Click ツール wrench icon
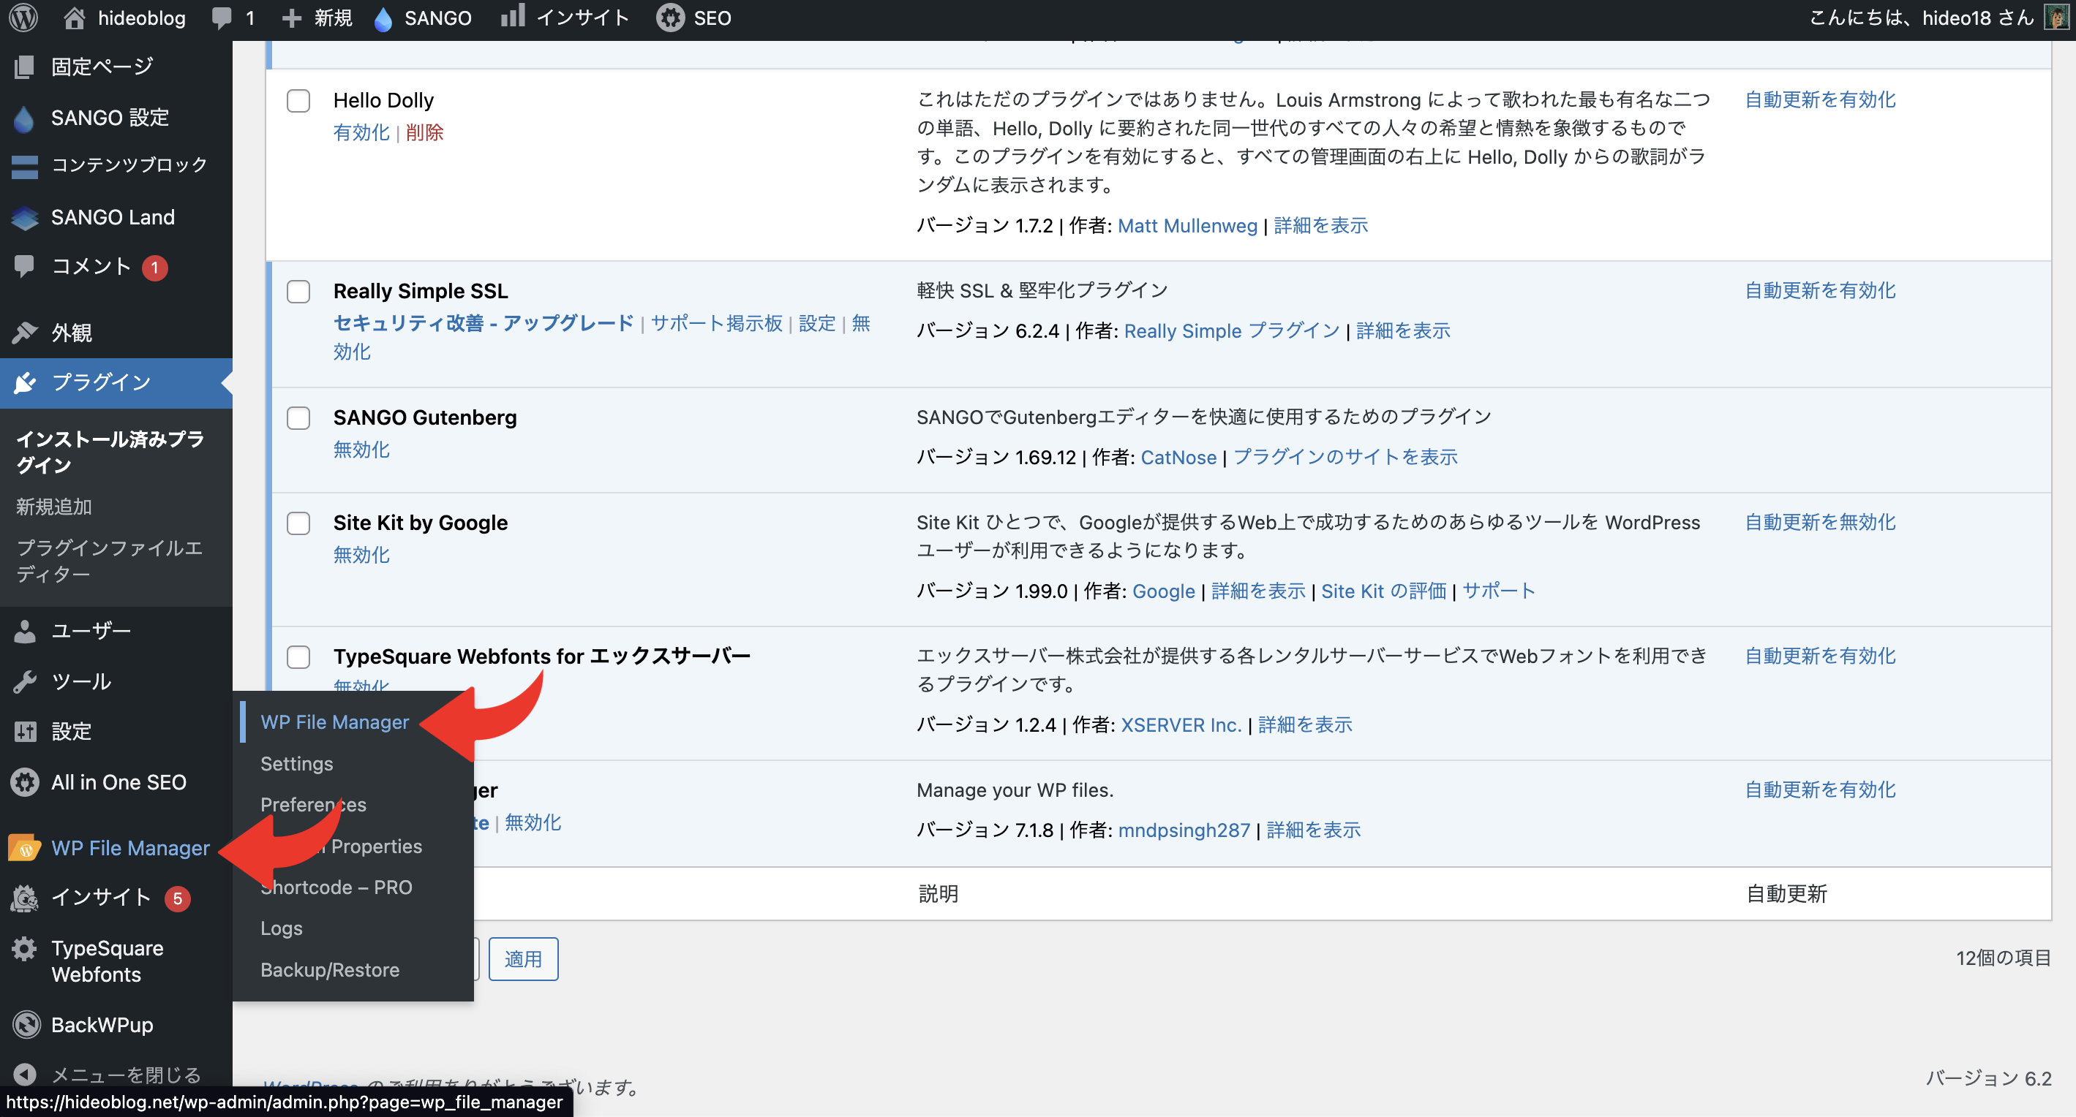The width and height of the screenshot is (2076, 1117). coord(24,681)
